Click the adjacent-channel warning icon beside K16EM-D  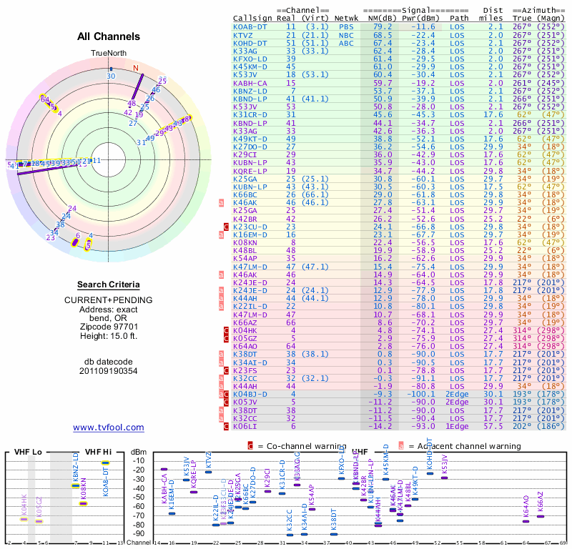pyautogui.click(x=221, y=235)
